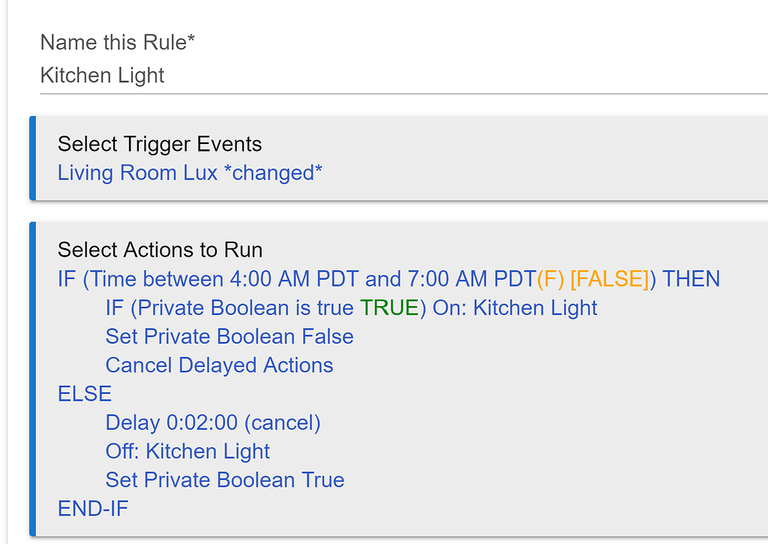Select the Off: Kitchen Light action
The image size is (768, 544).
pos(187,452)
